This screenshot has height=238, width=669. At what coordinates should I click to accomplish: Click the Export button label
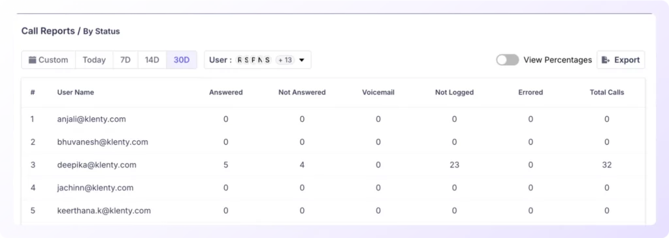click(x=627, y=60)
